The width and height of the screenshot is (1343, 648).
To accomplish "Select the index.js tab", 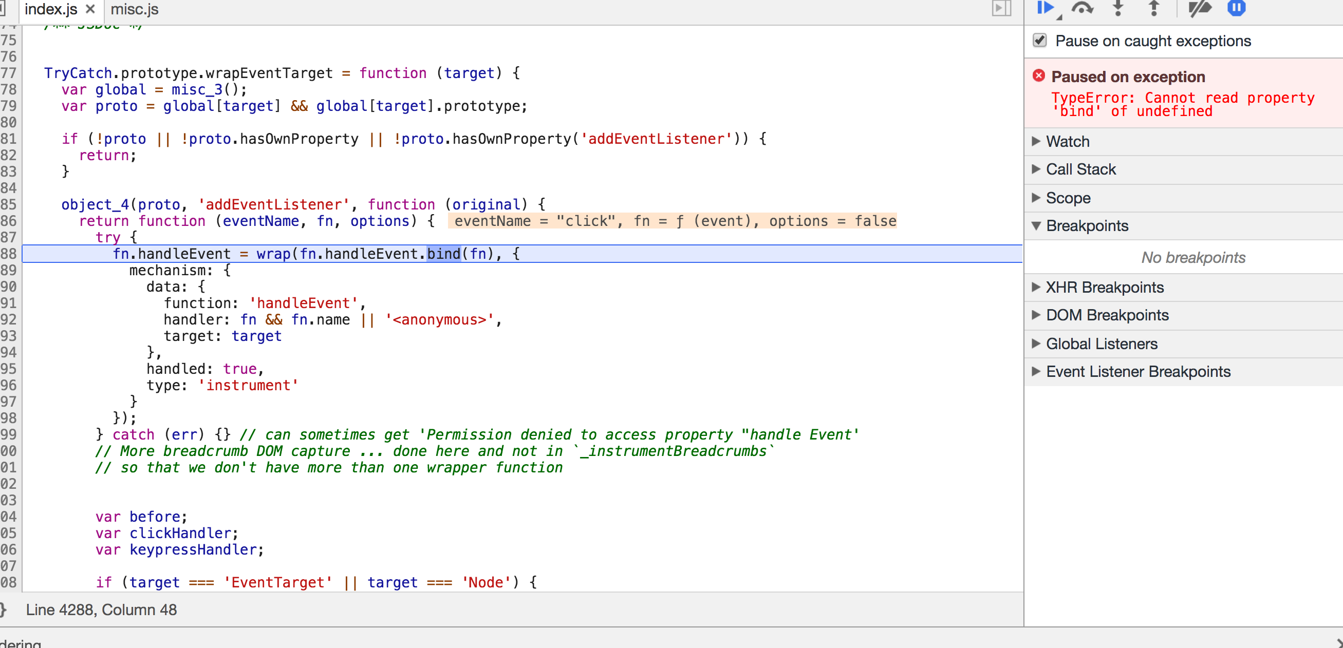I will (x=51, y=9).
